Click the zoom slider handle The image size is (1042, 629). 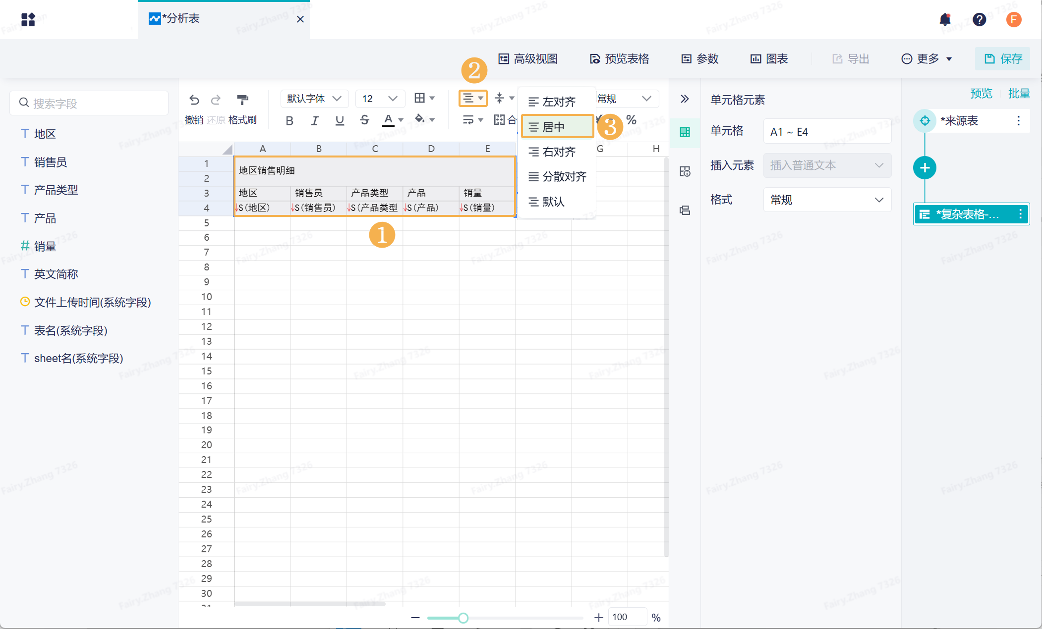tap(463, 618)
